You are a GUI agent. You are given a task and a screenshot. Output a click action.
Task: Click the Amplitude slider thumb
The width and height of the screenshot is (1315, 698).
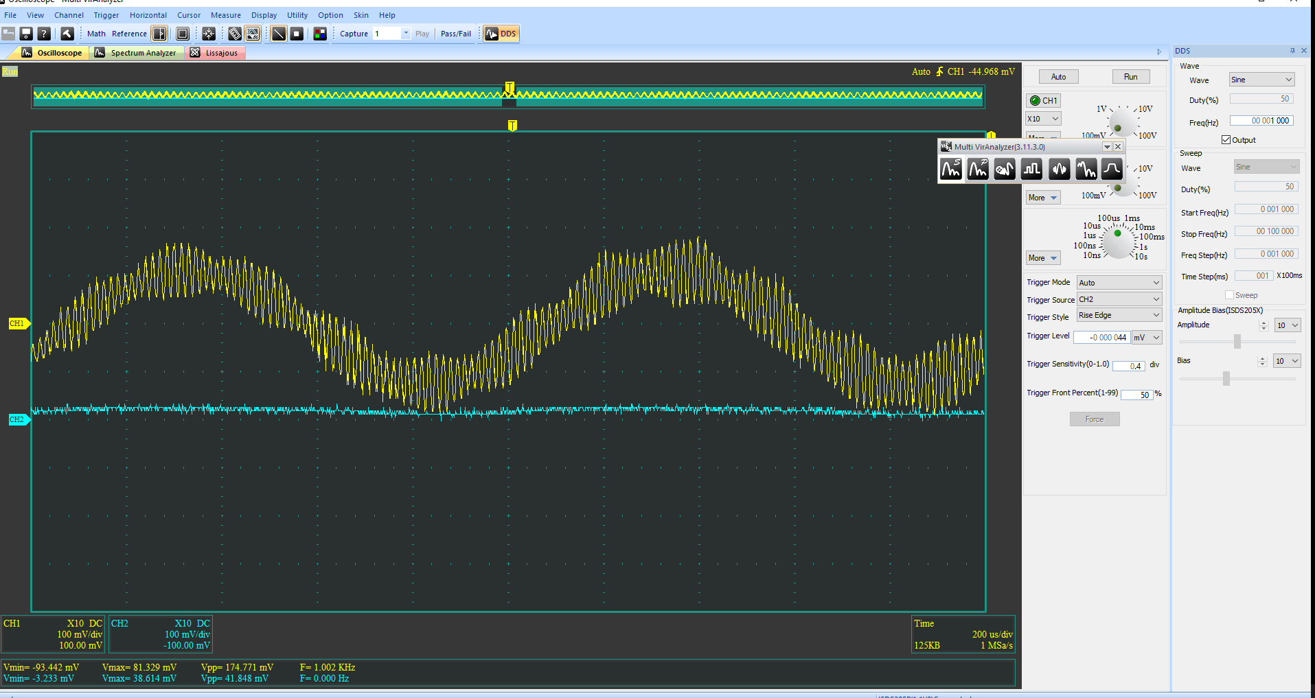coord(1237,341)
